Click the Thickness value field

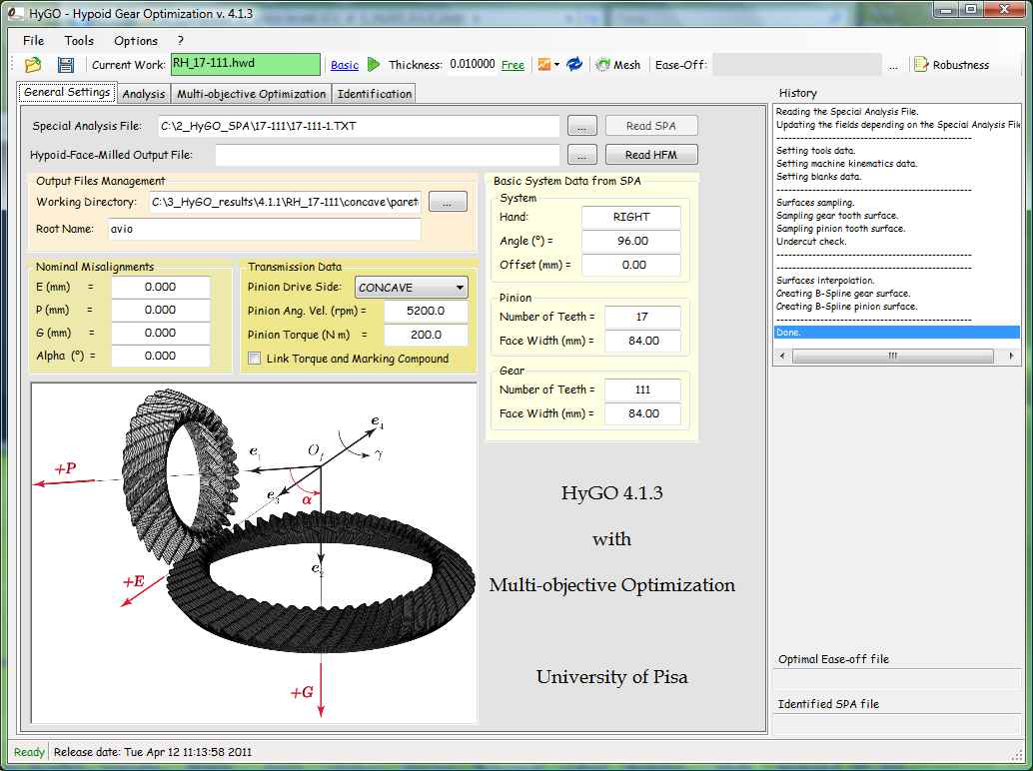pos(472,64)
